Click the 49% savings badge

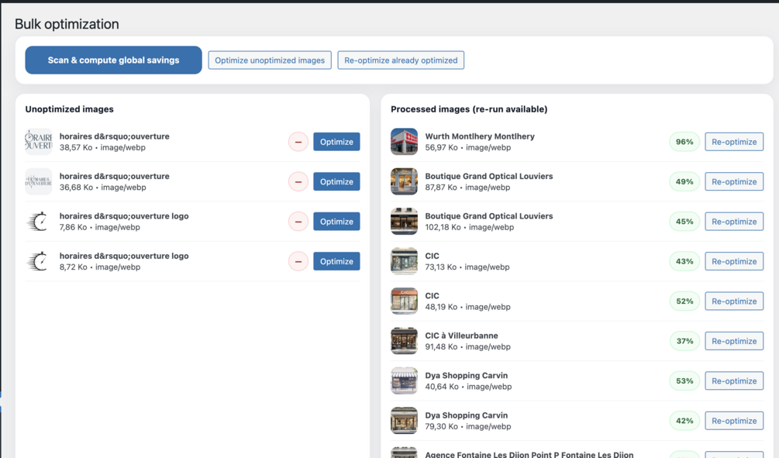[684, 182]
